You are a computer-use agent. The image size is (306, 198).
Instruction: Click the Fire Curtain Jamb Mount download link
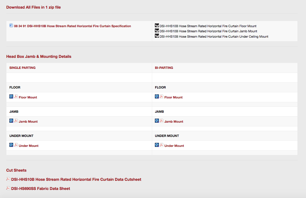click(208, 31)
